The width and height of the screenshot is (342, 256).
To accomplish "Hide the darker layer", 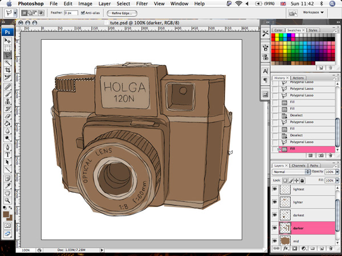I will coord(275,228).
